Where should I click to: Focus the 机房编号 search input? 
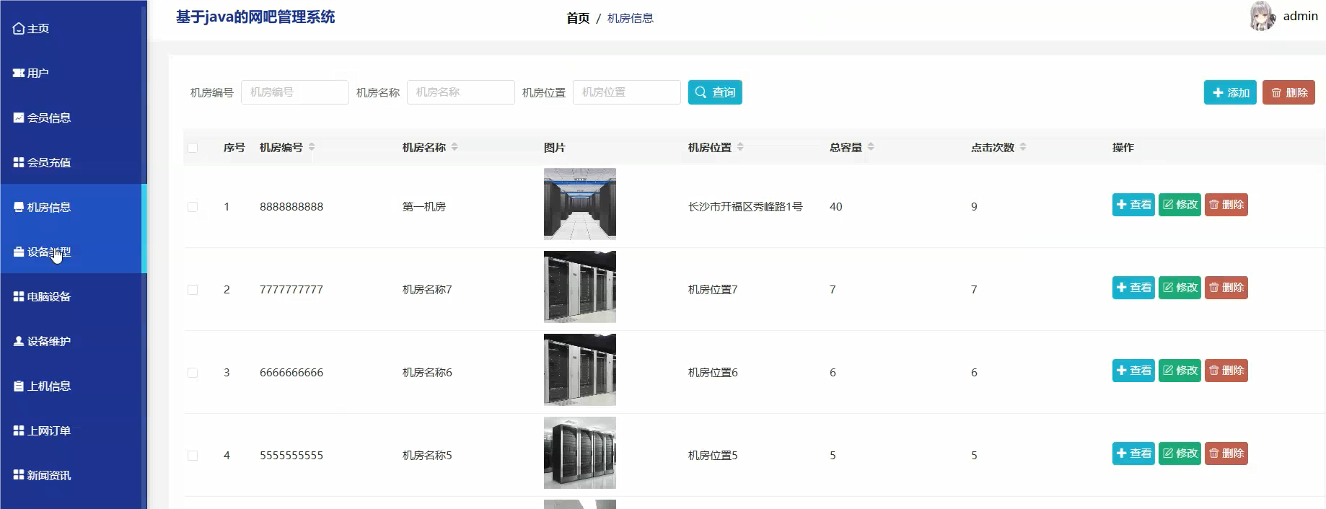click(x=295, y=92)
